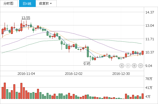Select the 日K线 tab
Screen dimensions: 158x104
pos(27,4)
